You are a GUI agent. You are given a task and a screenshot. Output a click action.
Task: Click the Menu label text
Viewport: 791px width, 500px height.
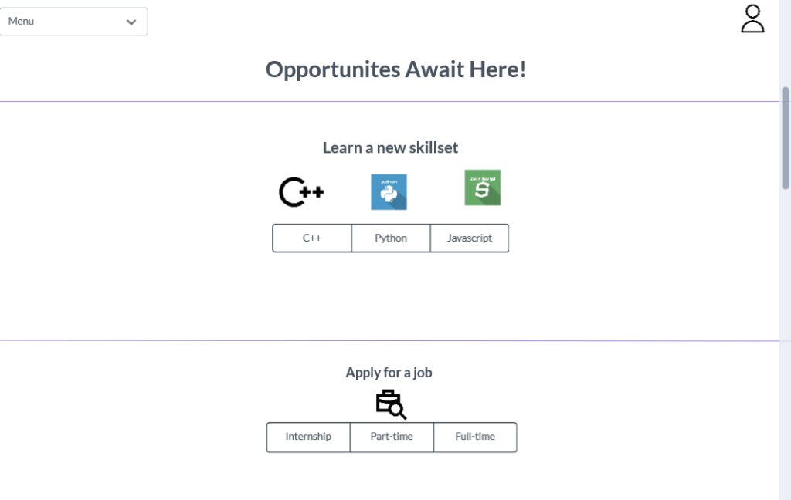click(21, 21)
